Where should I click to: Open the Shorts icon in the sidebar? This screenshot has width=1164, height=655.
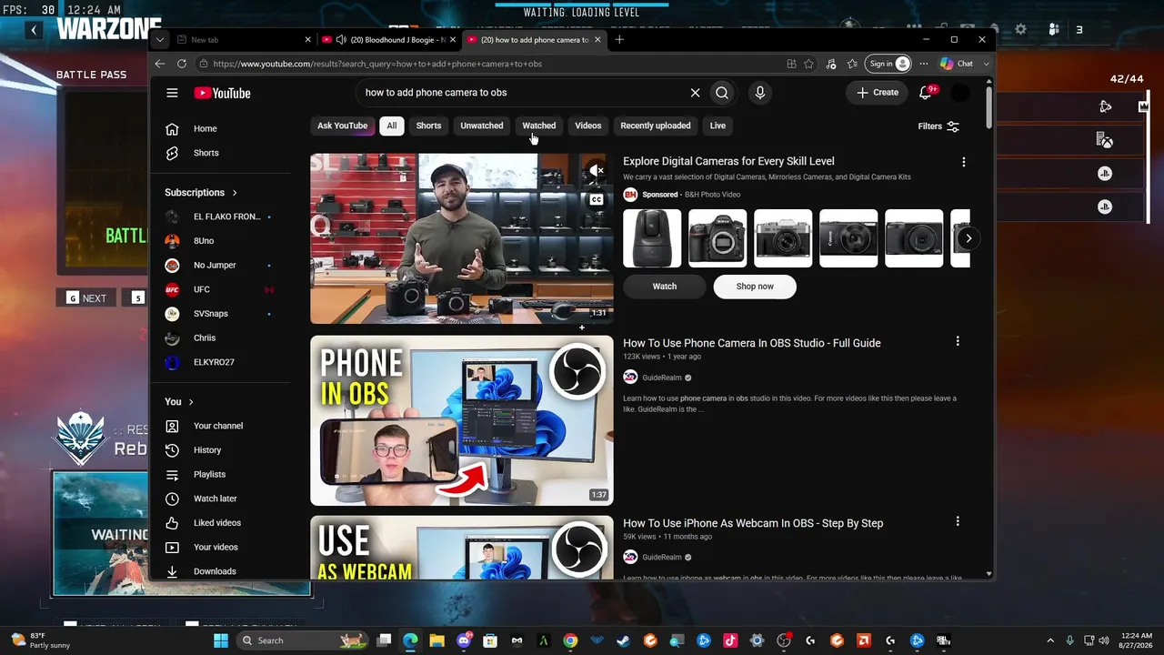tap(172, 153)
